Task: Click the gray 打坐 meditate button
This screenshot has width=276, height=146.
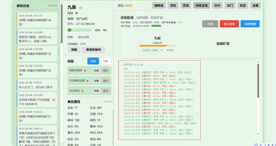Action: [210, 24]
